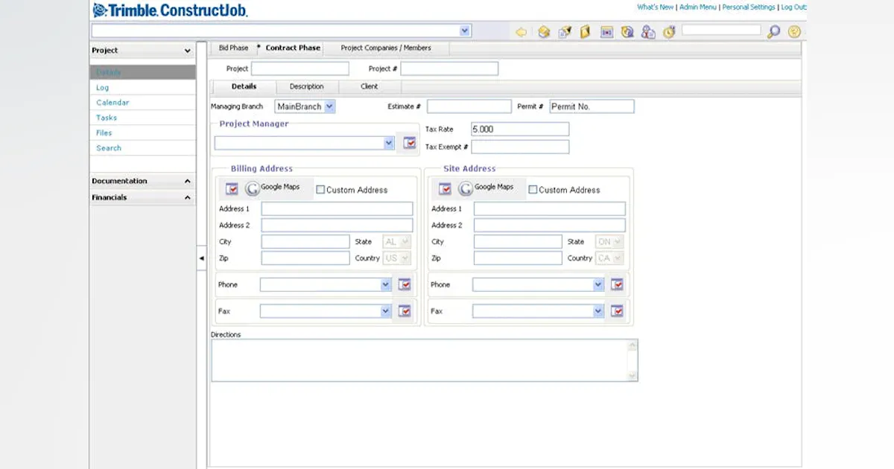Viewport: 894px width, 469px height.
Task: Click the Billing Address contact picker icon
Action: click(x=232, y=189)
